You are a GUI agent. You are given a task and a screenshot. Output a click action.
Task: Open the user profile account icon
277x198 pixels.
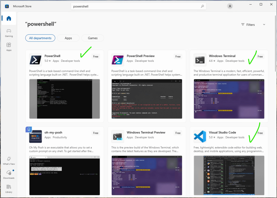[x=230, y=6]
